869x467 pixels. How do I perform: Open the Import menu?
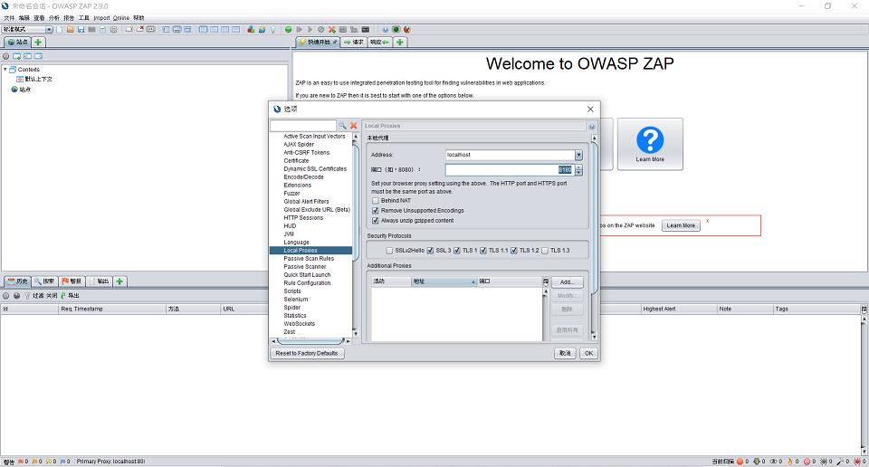(101, 18)
